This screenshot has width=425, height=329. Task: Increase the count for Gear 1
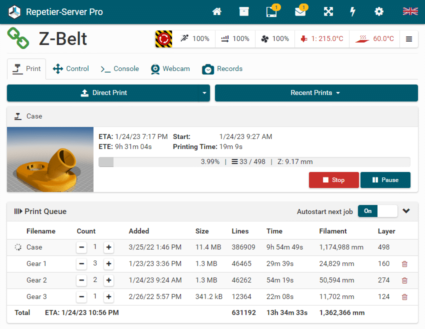click(108, 263)
